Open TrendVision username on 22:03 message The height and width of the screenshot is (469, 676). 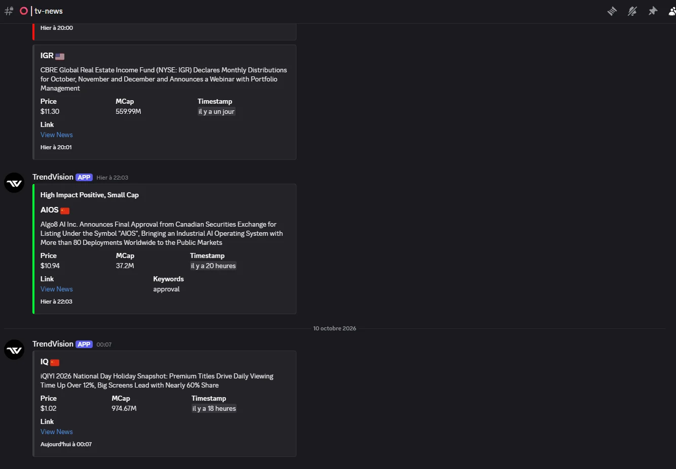pyautogui.click(x=53, y=177)
